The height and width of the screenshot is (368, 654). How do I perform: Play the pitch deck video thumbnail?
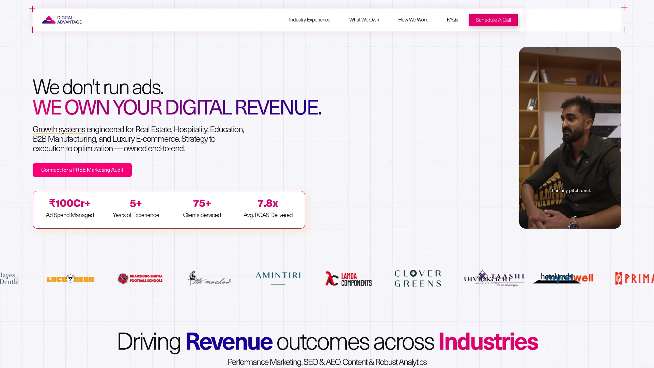click(570, 138)
